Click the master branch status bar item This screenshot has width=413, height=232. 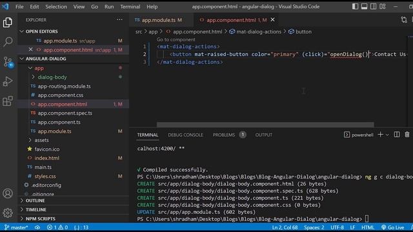16,227
